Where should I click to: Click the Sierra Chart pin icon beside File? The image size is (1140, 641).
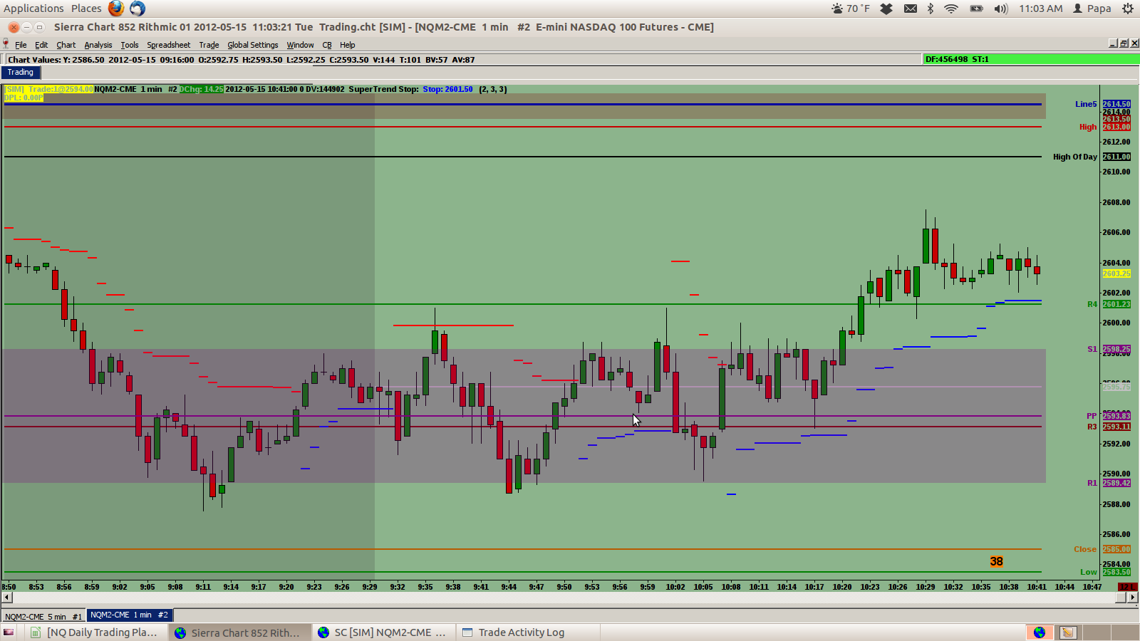(x=6, y=44)
